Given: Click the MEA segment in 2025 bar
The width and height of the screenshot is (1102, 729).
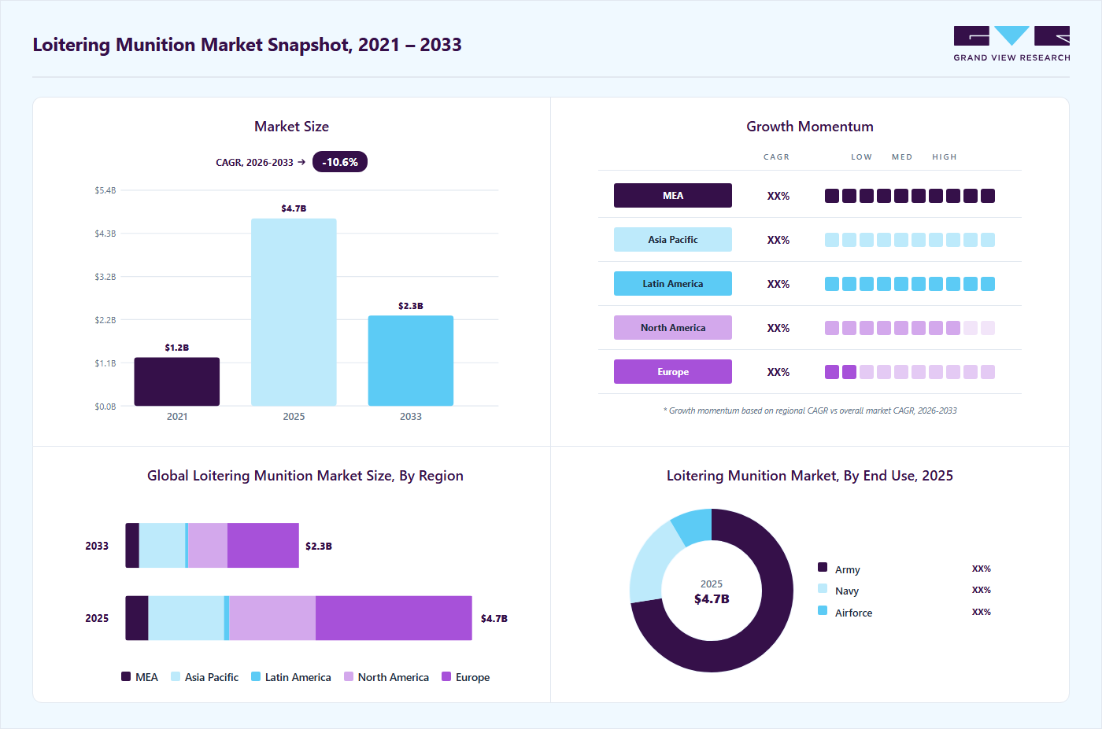Looking at the screenshot, I should coord(137,618).
